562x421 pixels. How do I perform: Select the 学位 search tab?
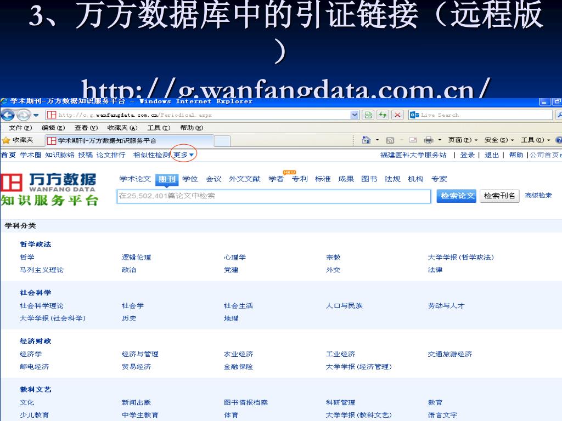coord(190,179)
